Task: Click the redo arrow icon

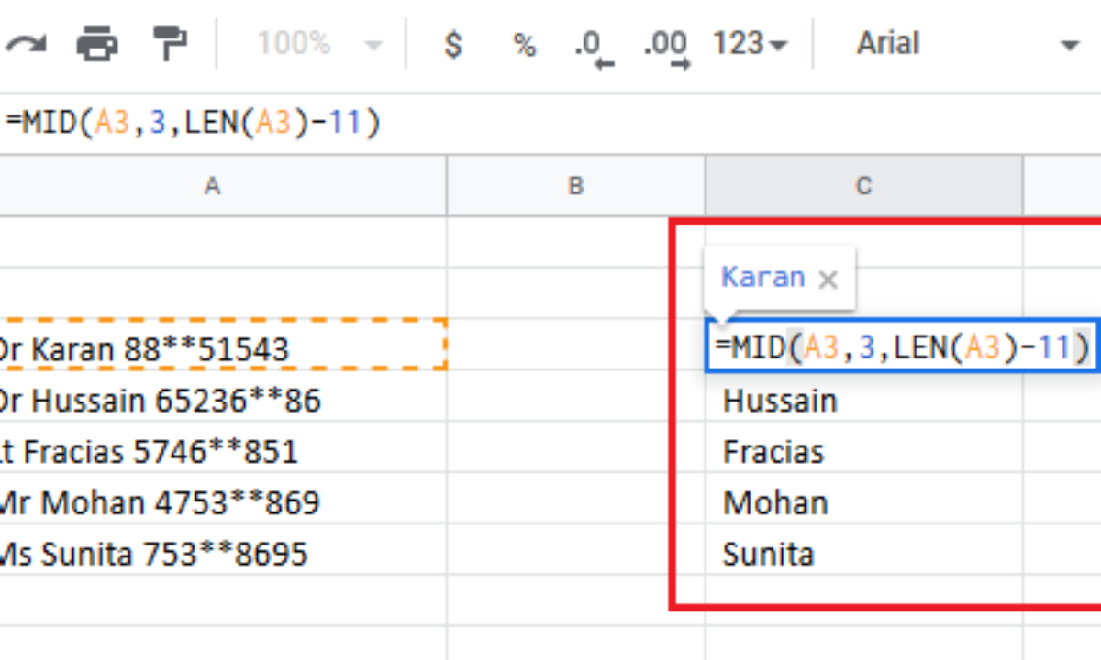Action: click(26, 43)
